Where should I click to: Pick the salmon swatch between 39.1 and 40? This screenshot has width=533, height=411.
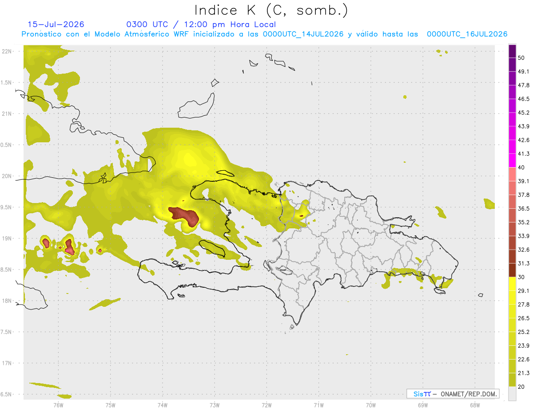tap(513, 174)
